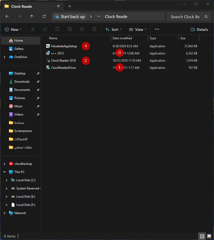Select the Clock Reader 2018 file icon
The height and width of the screenshot is (240, 214).
tap(48, 60)
